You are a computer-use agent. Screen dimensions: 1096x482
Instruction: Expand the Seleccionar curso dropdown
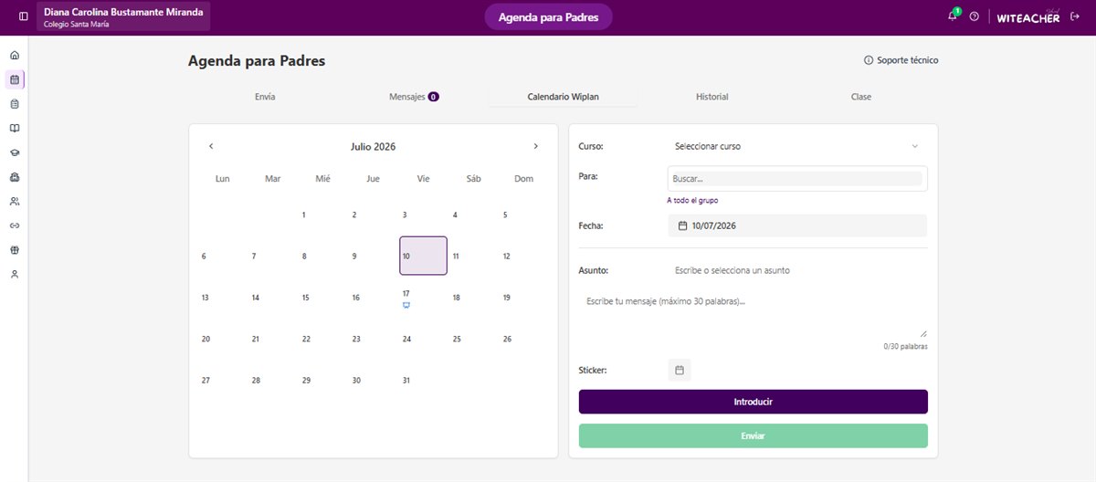pos(797,146)
